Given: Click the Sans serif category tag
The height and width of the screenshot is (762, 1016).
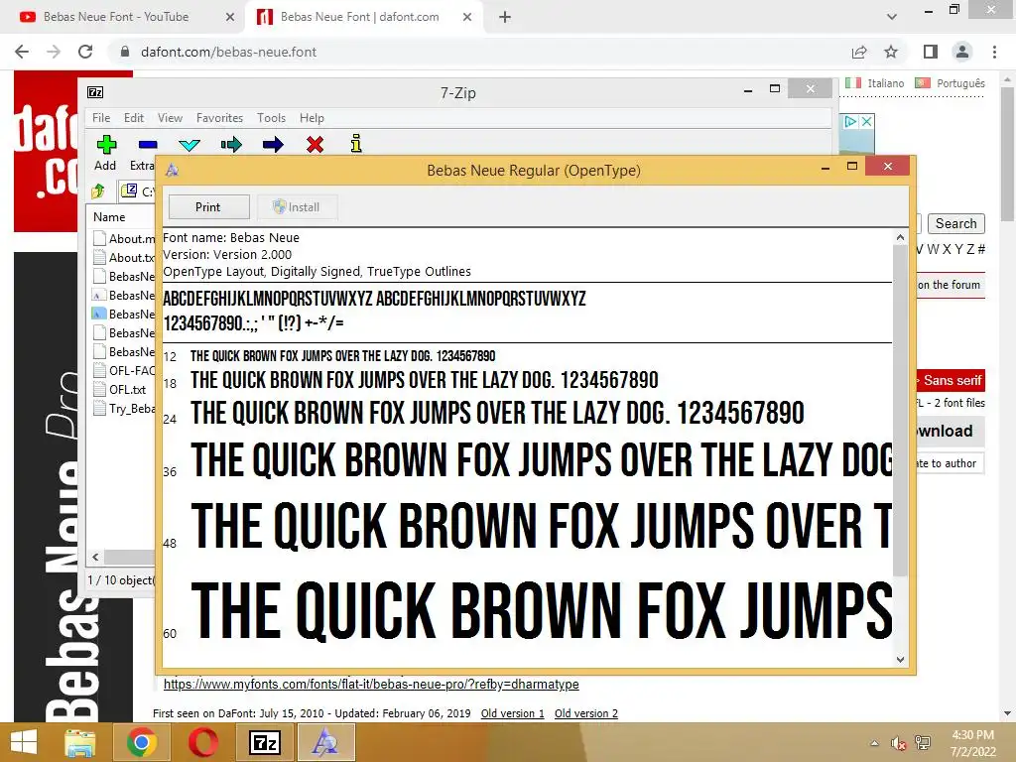Looking at the screenshot, I should coord(952,380).
